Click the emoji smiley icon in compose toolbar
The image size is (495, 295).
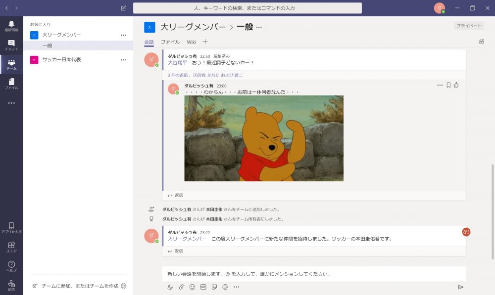pos(192,287)
